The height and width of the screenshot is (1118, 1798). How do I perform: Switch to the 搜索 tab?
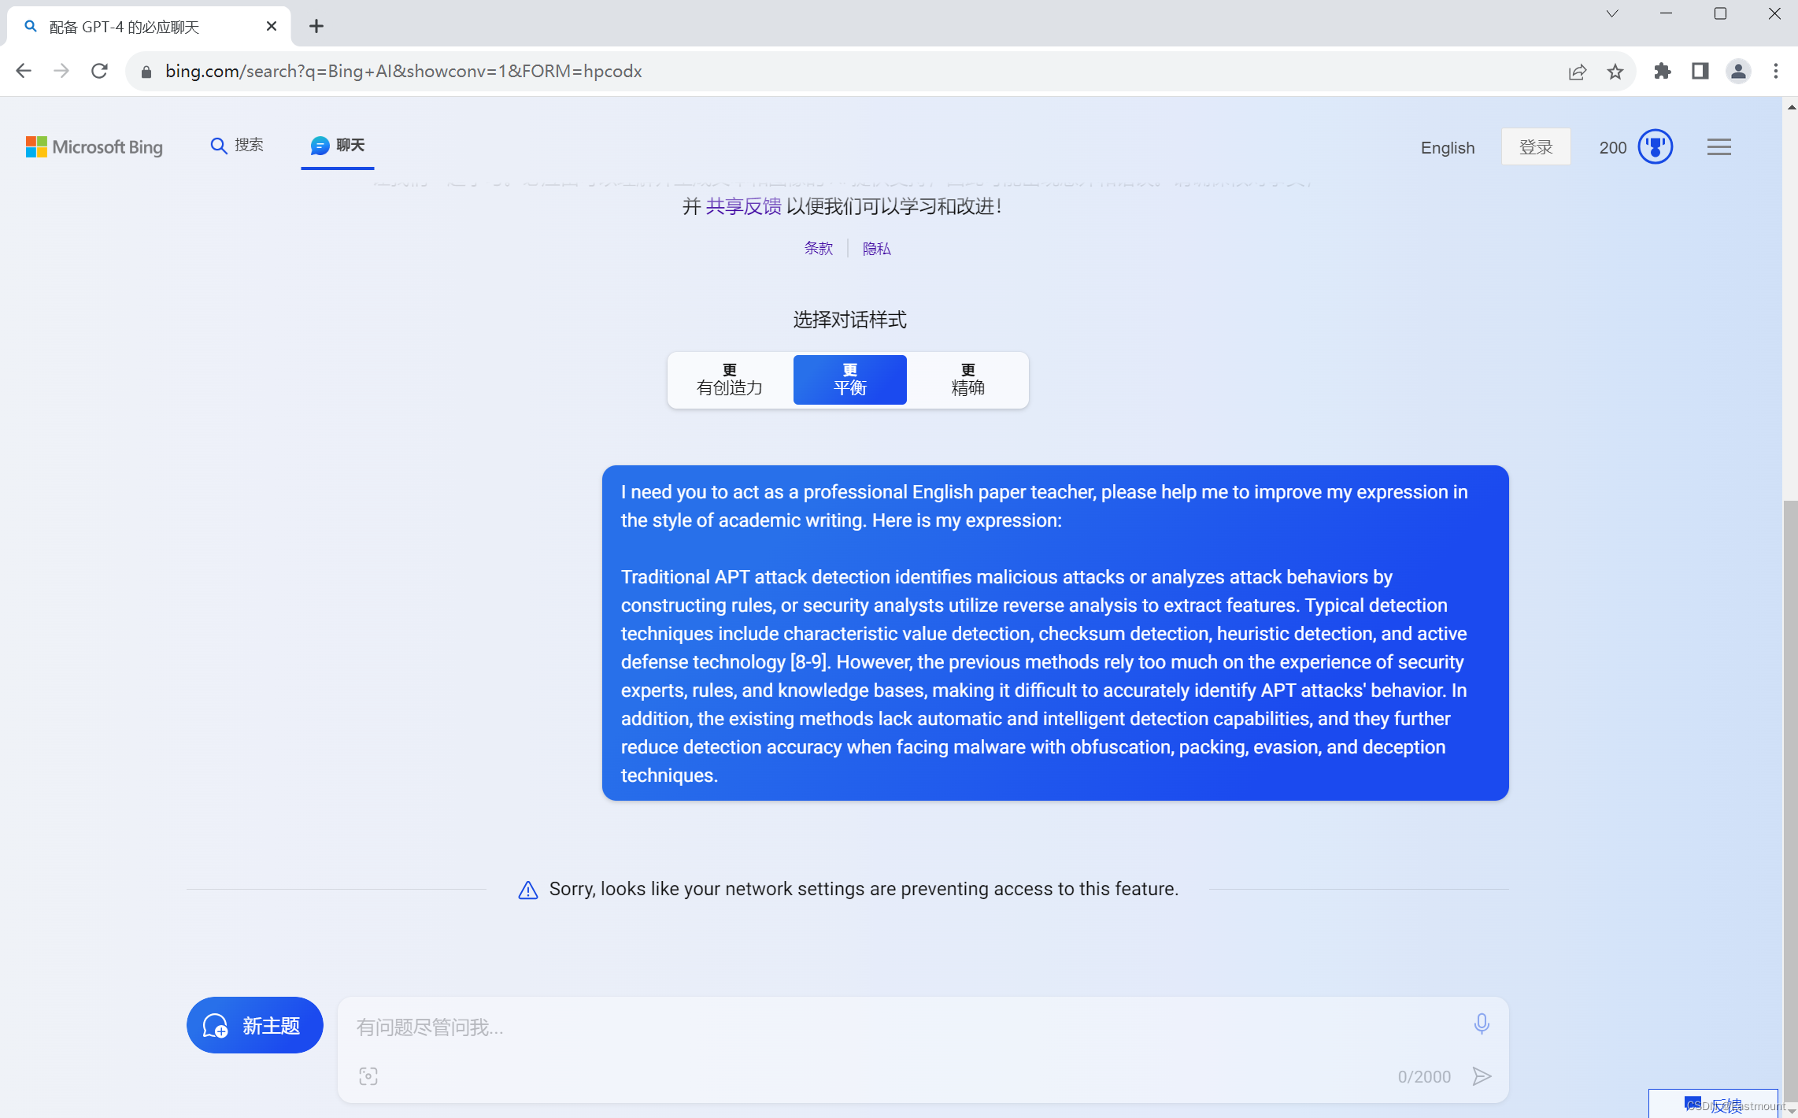point(237,146)
